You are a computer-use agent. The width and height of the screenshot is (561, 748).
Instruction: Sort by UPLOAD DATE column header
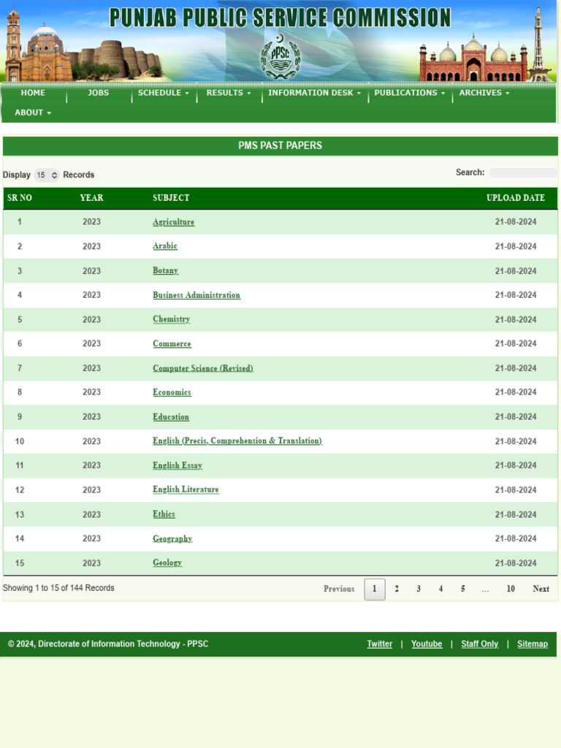click(516, 197)
